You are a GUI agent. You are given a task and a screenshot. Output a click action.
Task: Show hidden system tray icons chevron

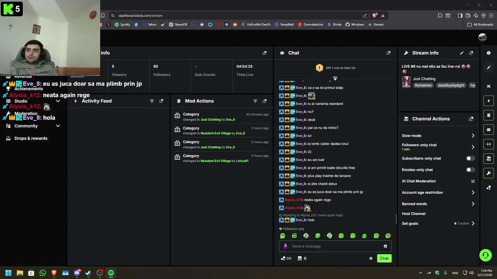pyautogui.click(x=421, y=273)
